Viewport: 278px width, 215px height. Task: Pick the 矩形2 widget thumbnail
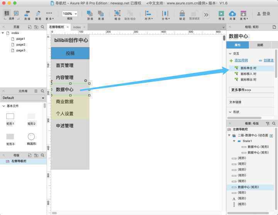(x=31, y=116)
